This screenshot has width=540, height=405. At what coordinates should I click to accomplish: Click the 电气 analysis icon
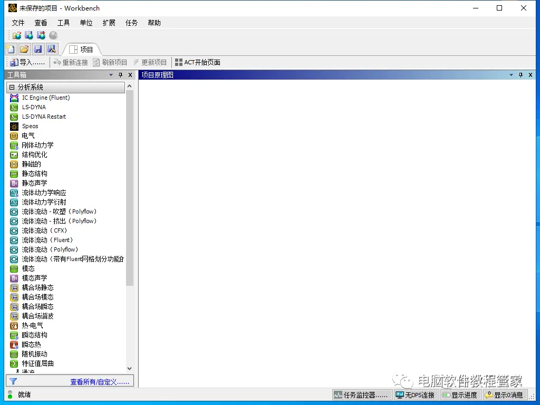(14, 136)
